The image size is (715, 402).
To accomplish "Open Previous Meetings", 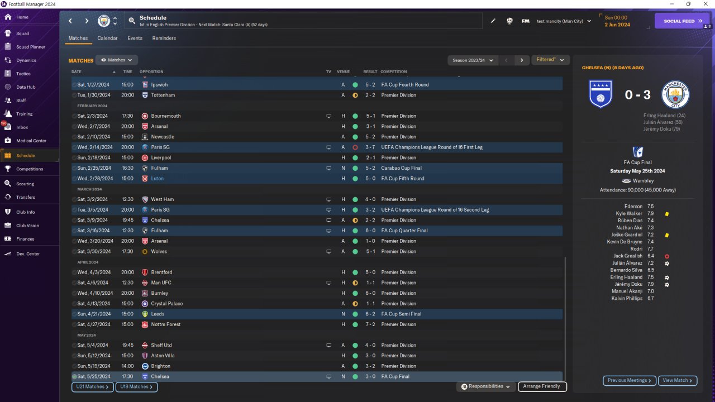I will pos(630,381).
